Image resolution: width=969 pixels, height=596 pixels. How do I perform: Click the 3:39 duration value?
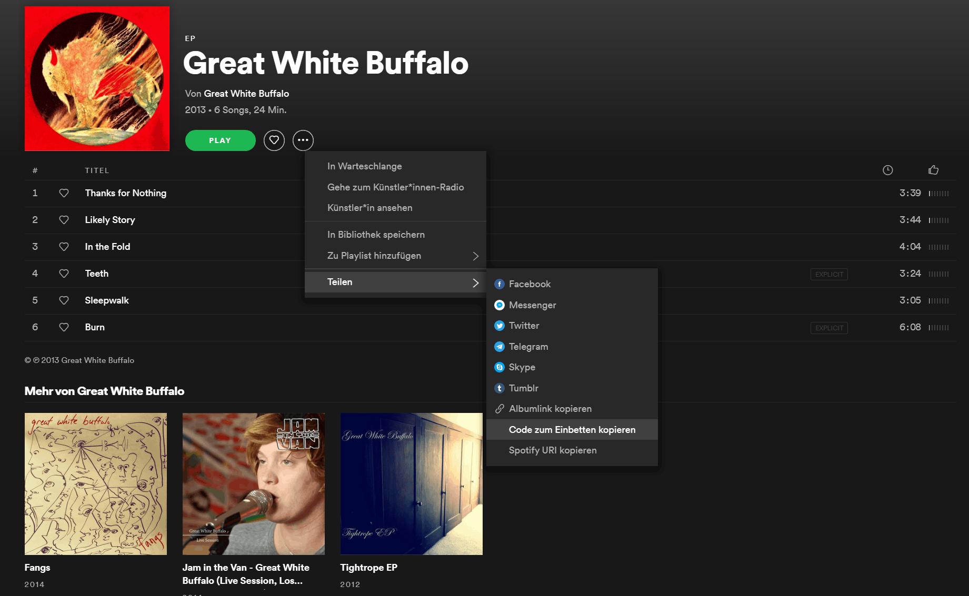point(910,193)
